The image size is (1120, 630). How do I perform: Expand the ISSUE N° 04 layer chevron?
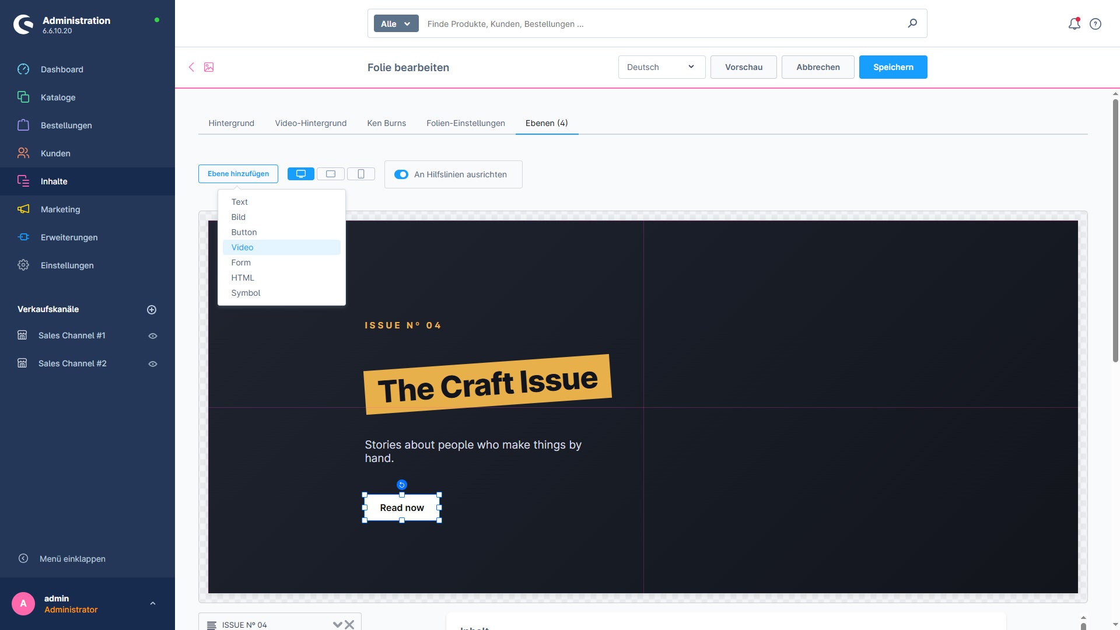coord(337,625)
